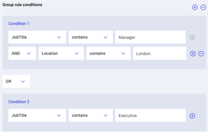This screenshot has width=208, height=132.
Task: Add a new condition group via top plus icon
Action: pyautogui.click(x=195, y=7)
